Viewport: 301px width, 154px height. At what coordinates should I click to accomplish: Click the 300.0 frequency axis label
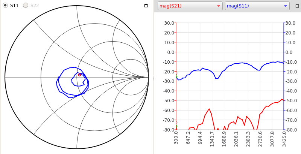tap(176, 138)
